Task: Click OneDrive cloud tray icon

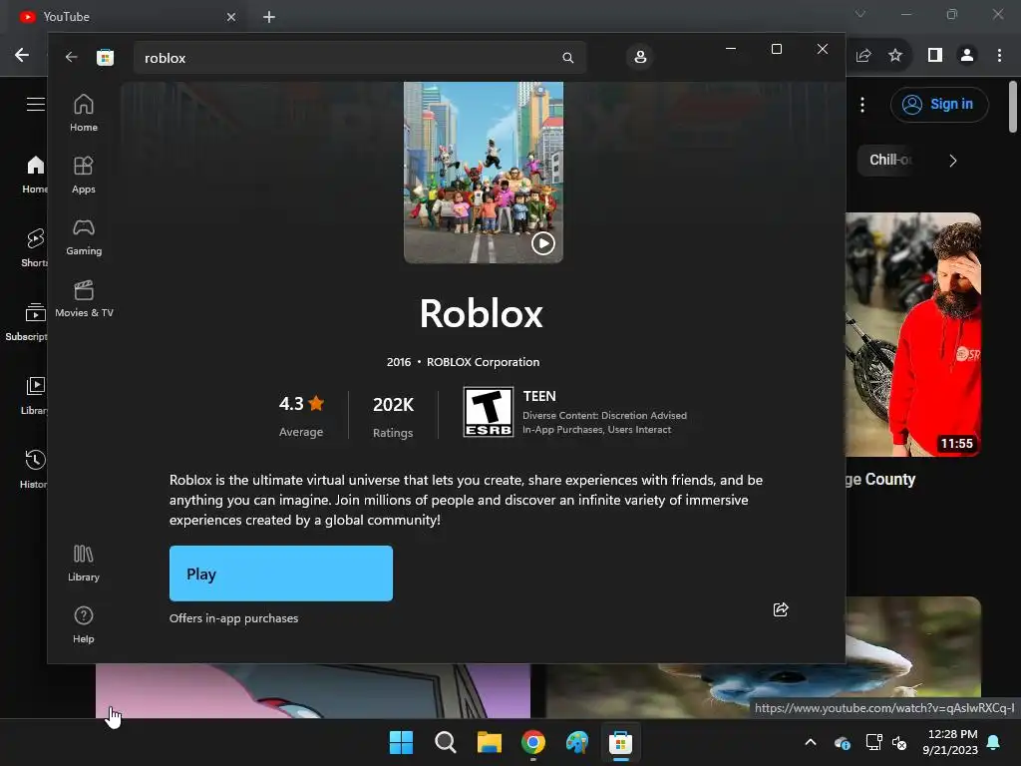Action: (842, 742)
